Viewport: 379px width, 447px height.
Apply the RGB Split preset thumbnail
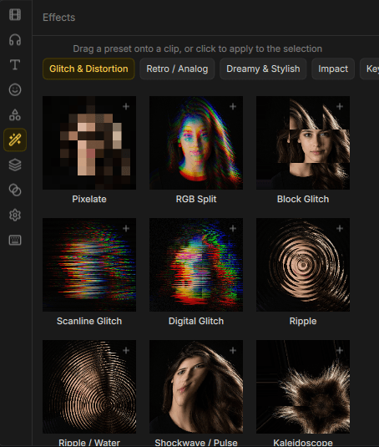coord(196,143)
